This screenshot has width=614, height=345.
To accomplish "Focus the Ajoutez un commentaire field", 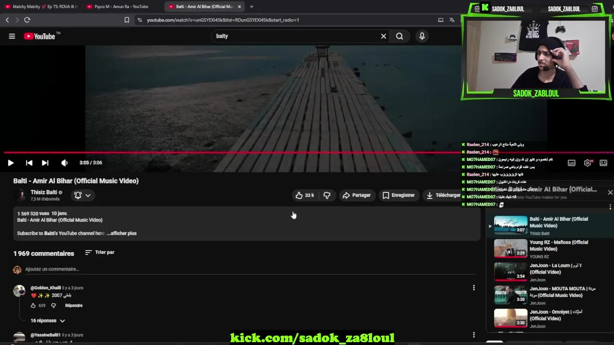I will [249, 269].
